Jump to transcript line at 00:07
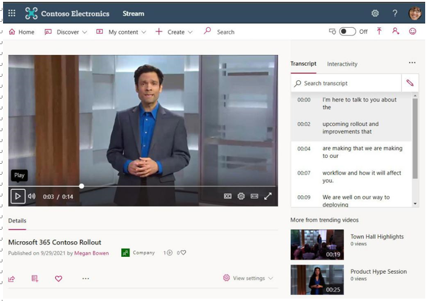The image size is (427, 301). pos(351,176)
